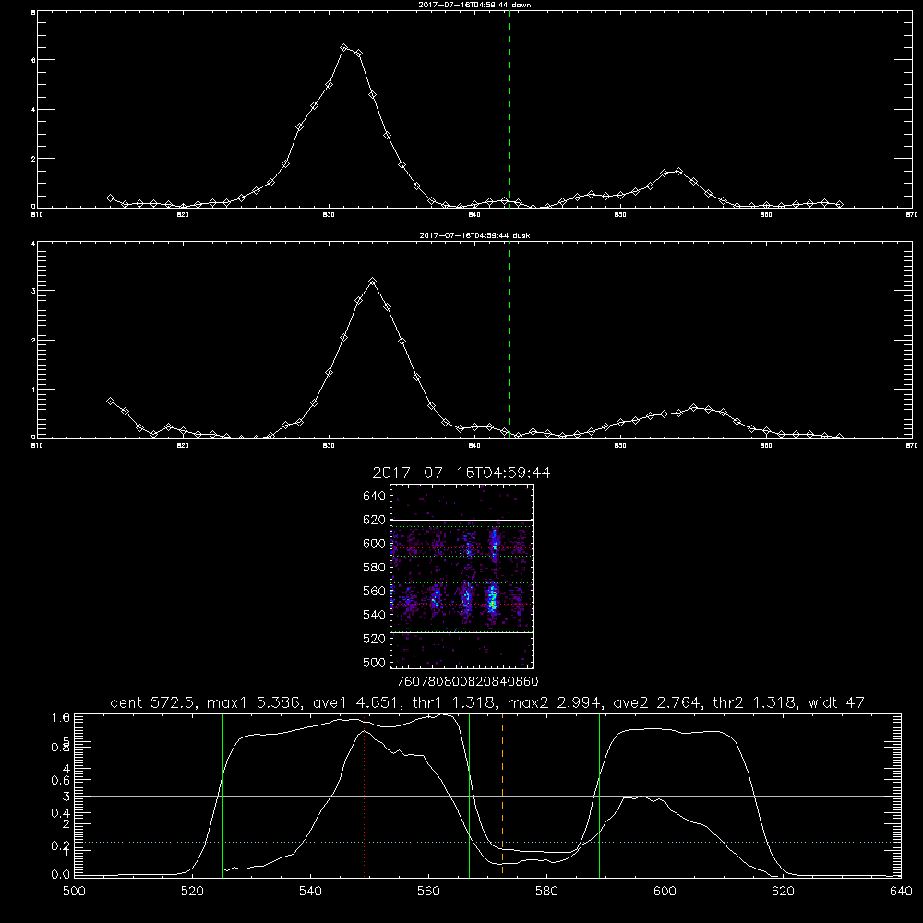Click the '640' label on bottom plot x-axis

(x=901, y=892)
